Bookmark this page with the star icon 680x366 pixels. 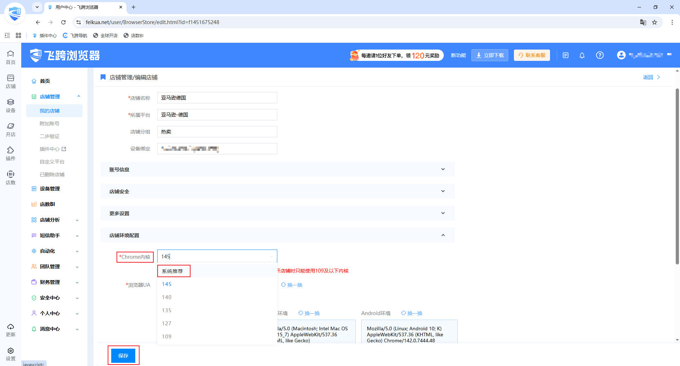654,22
